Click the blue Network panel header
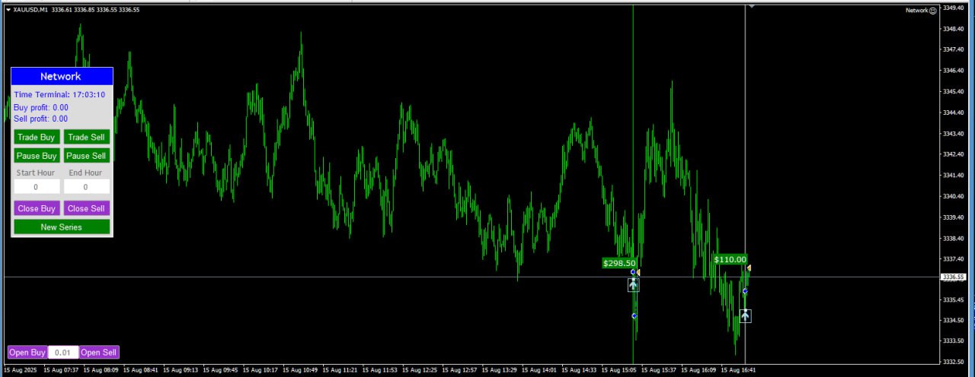This screenshot has width=975, height=377. click(62, 76)
